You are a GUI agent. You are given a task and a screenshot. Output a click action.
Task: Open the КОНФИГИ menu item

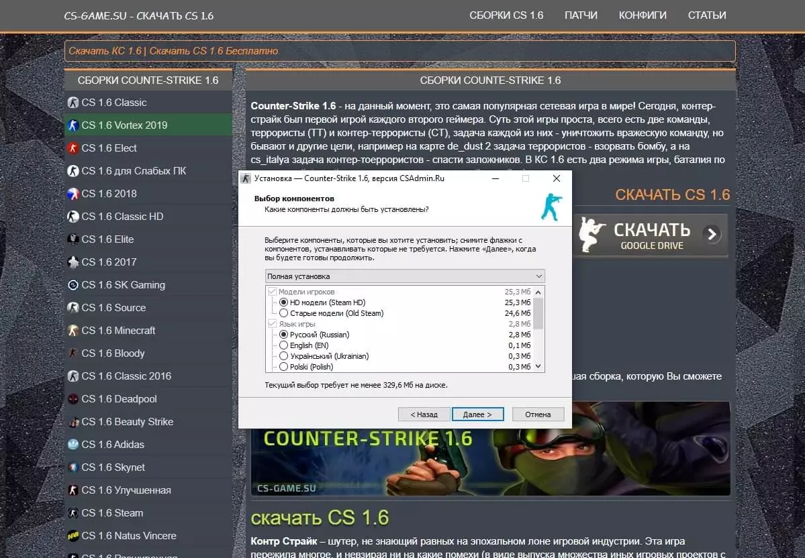pos(643,15)
